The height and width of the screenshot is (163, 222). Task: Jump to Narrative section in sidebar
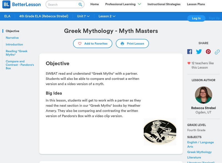coord(12,38)
